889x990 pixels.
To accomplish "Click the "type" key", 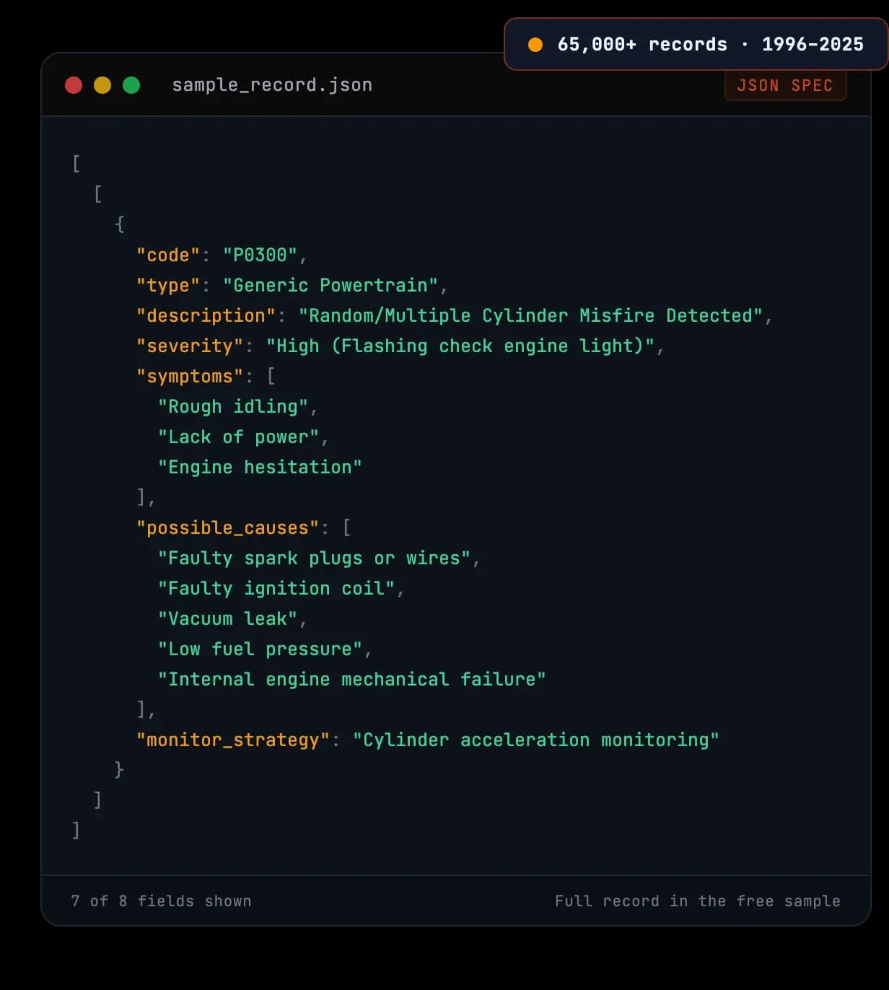I will [x=168, y=285].
